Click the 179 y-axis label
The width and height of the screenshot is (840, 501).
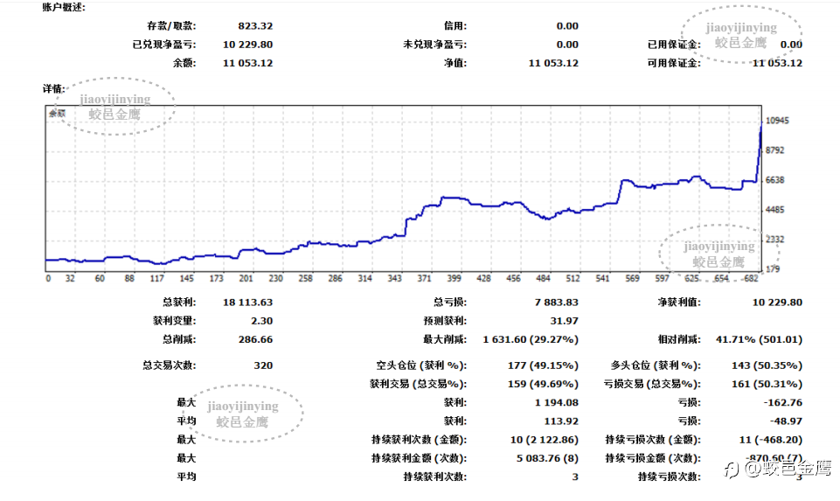coord(773,269)
